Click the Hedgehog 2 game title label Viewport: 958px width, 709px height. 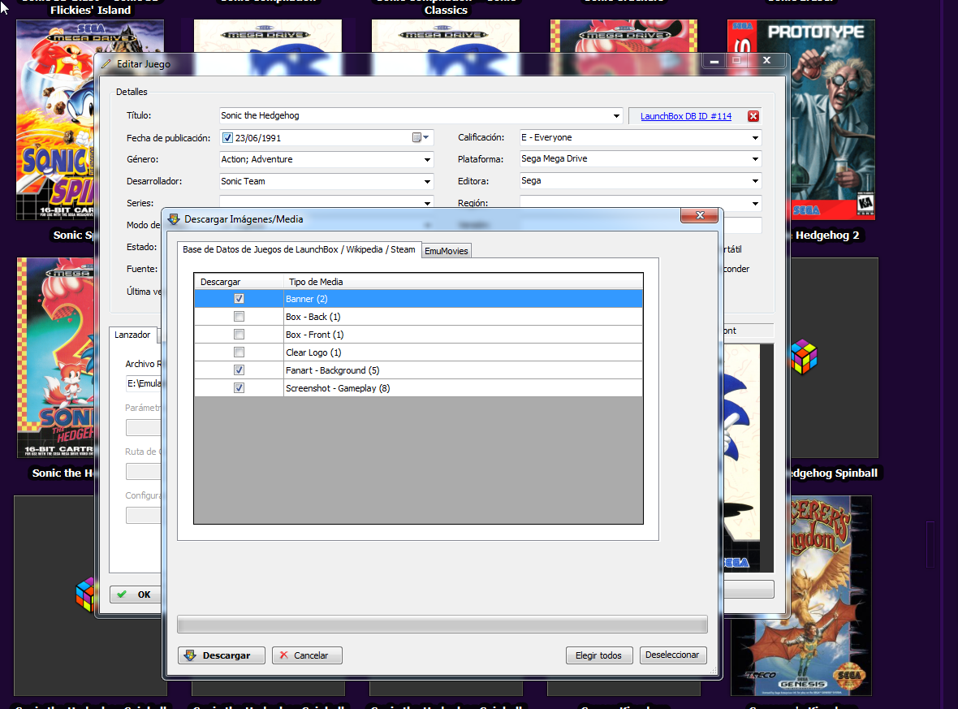tap(827, 236)
